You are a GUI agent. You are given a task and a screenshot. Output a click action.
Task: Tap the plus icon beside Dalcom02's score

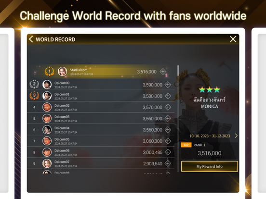(x=168, y=107)
